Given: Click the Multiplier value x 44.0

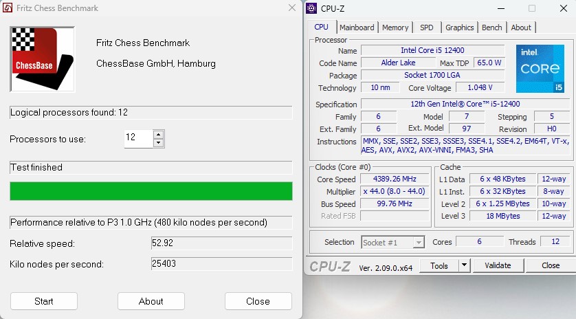Looking at the screenshot, I should (x=395, y=192).
